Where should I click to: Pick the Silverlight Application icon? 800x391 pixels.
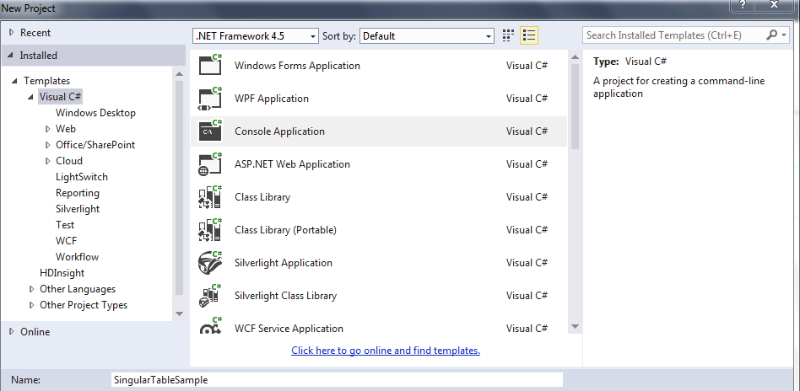pos(209,264)
